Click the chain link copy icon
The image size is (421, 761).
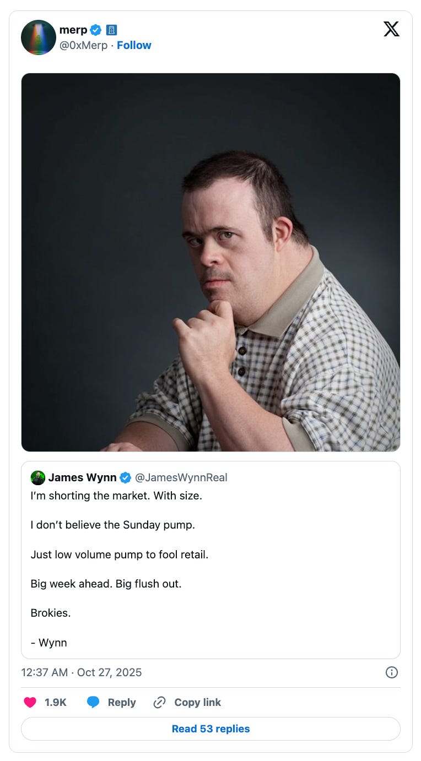pyautogui.click(x=159, y=702)
